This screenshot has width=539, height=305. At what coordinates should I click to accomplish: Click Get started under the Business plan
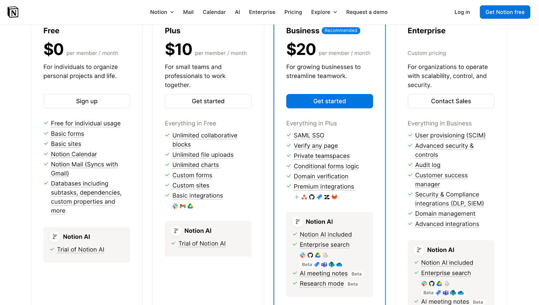coord(329,101)
